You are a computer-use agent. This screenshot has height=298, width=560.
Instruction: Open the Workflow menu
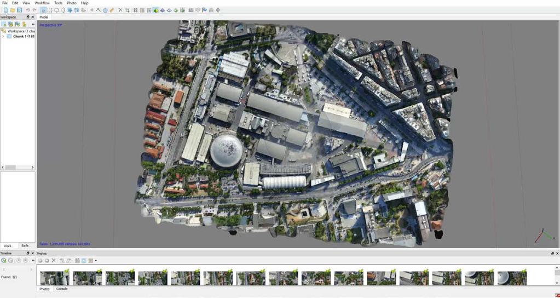point(42,3)
